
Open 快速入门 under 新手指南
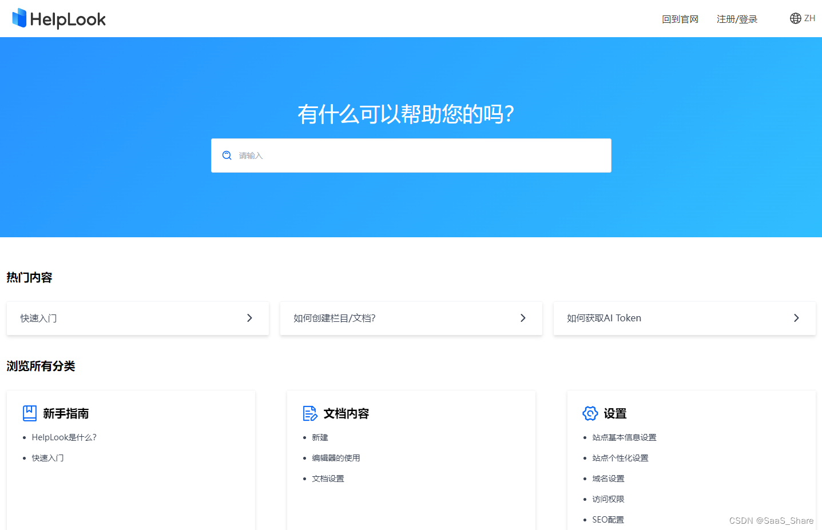tap(48, 458)
